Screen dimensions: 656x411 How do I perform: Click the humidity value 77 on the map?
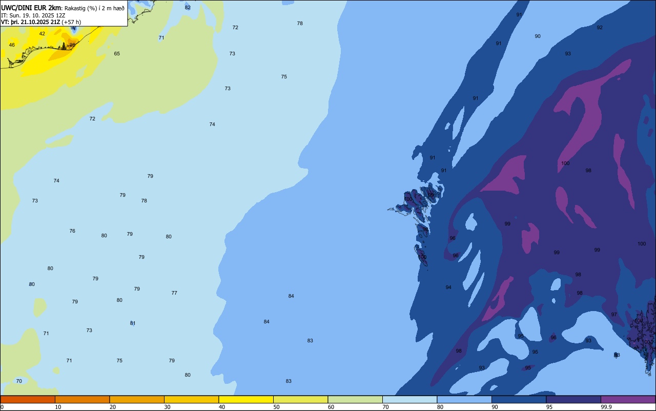click(174, 293)
